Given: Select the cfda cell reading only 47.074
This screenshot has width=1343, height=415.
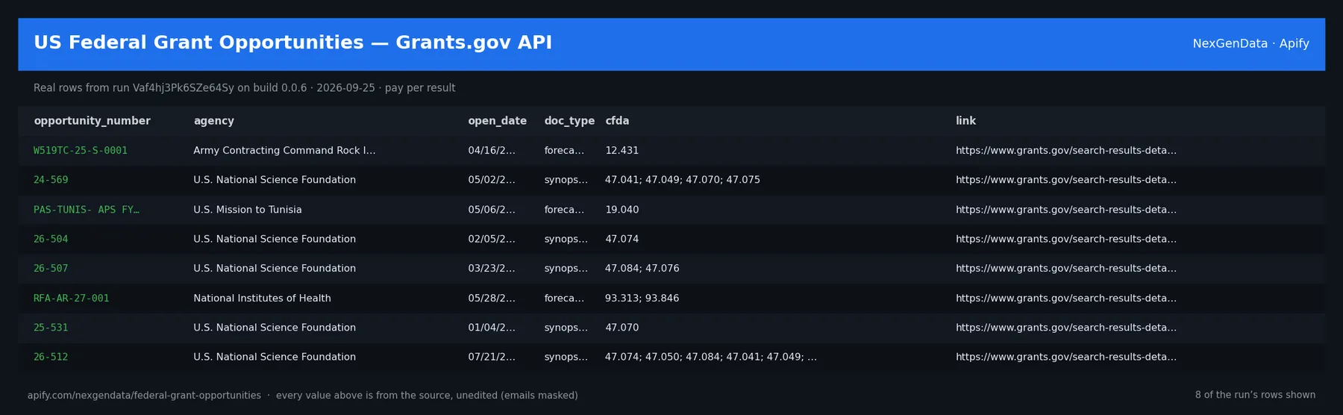Looking at the screenshot, I should tap(622, 239).
